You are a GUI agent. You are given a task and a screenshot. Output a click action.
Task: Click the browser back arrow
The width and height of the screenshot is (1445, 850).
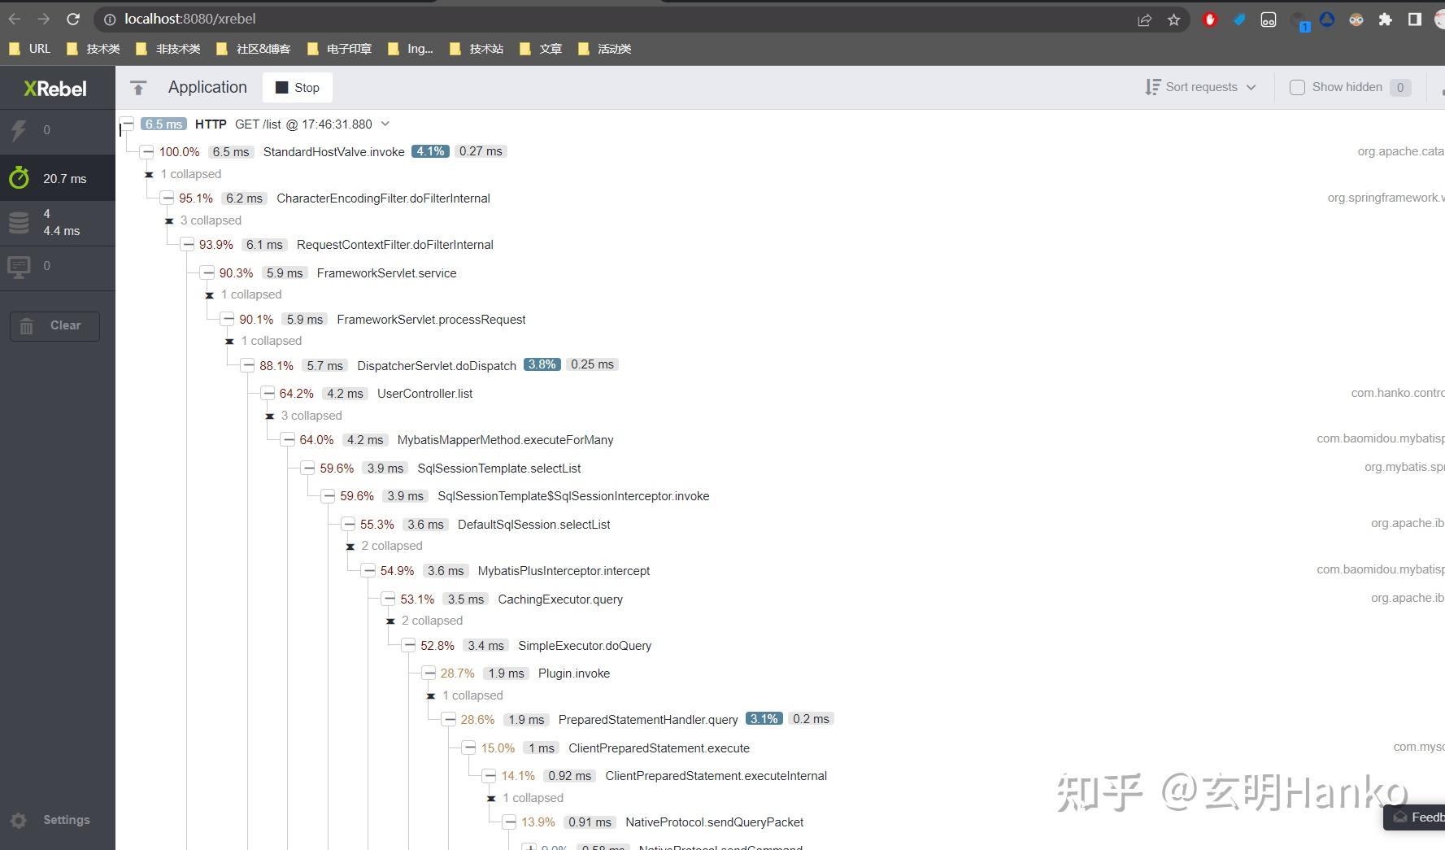(x=15, y=19)
